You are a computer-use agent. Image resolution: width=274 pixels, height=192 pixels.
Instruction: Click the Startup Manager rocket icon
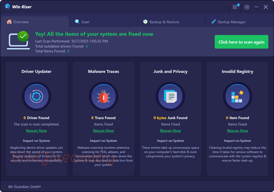(214, 22)
